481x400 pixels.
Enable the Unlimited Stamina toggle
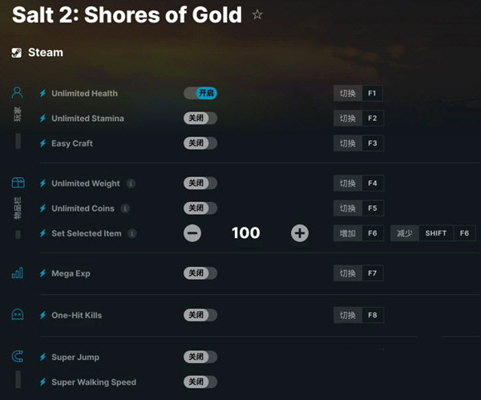[200, 118]
